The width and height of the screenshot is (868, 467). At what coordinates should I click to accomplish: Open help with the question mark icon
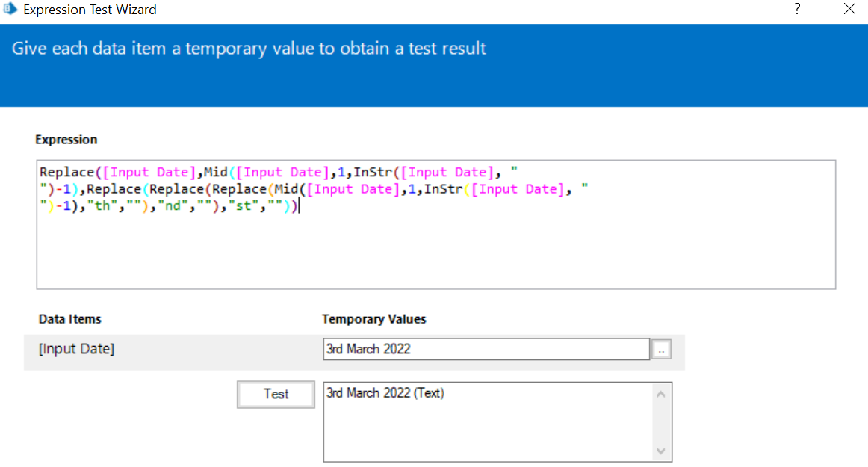pos(796,10)
